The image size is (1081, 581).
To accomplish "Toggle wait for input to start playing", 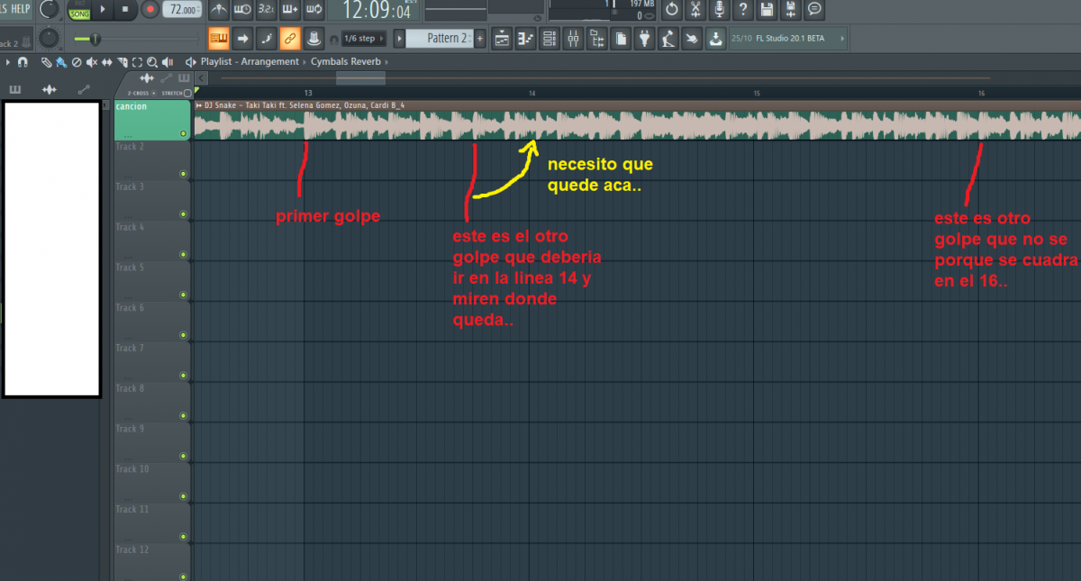I will tap(243, 10).
